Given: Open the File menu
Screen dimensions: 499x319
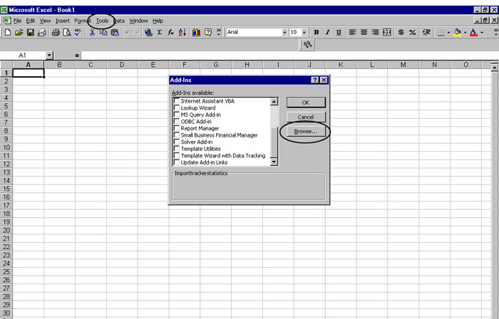Looking at the screenshot, I should pos(17,21).
